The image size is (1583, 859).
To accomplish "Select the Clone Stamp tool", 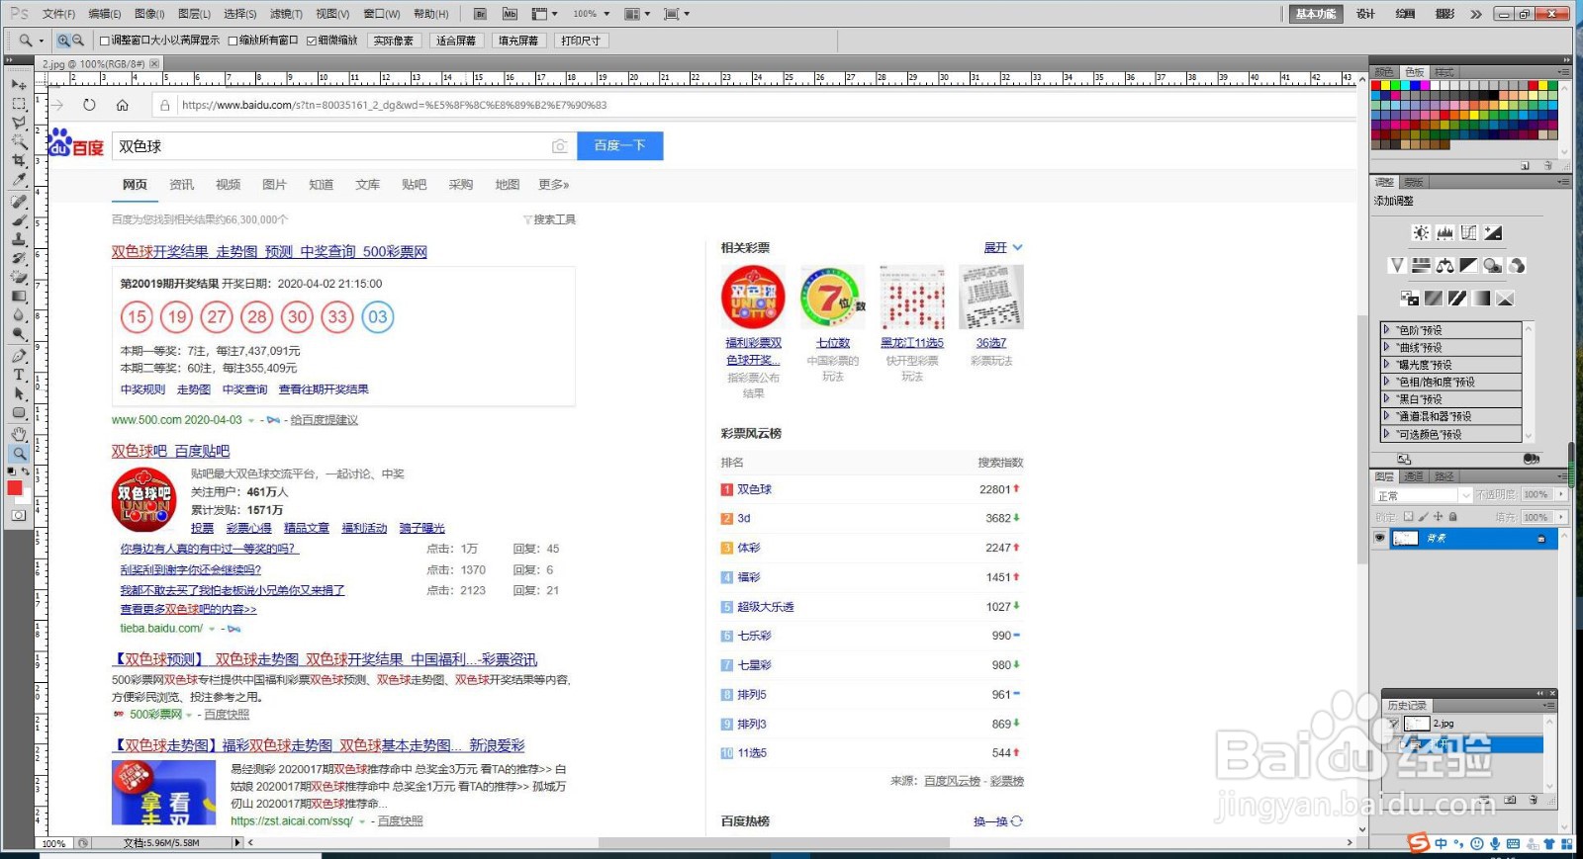I will click(18, 238).
